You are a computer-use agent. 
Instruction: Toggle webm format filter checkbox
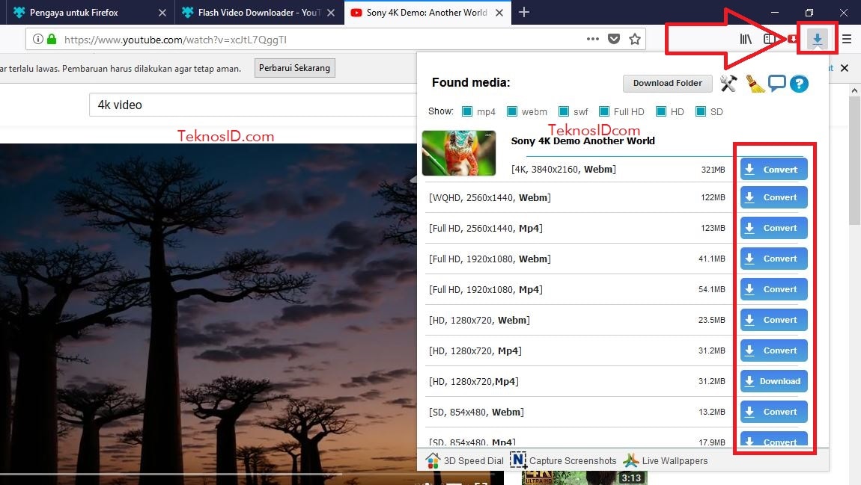coord(512,111)
